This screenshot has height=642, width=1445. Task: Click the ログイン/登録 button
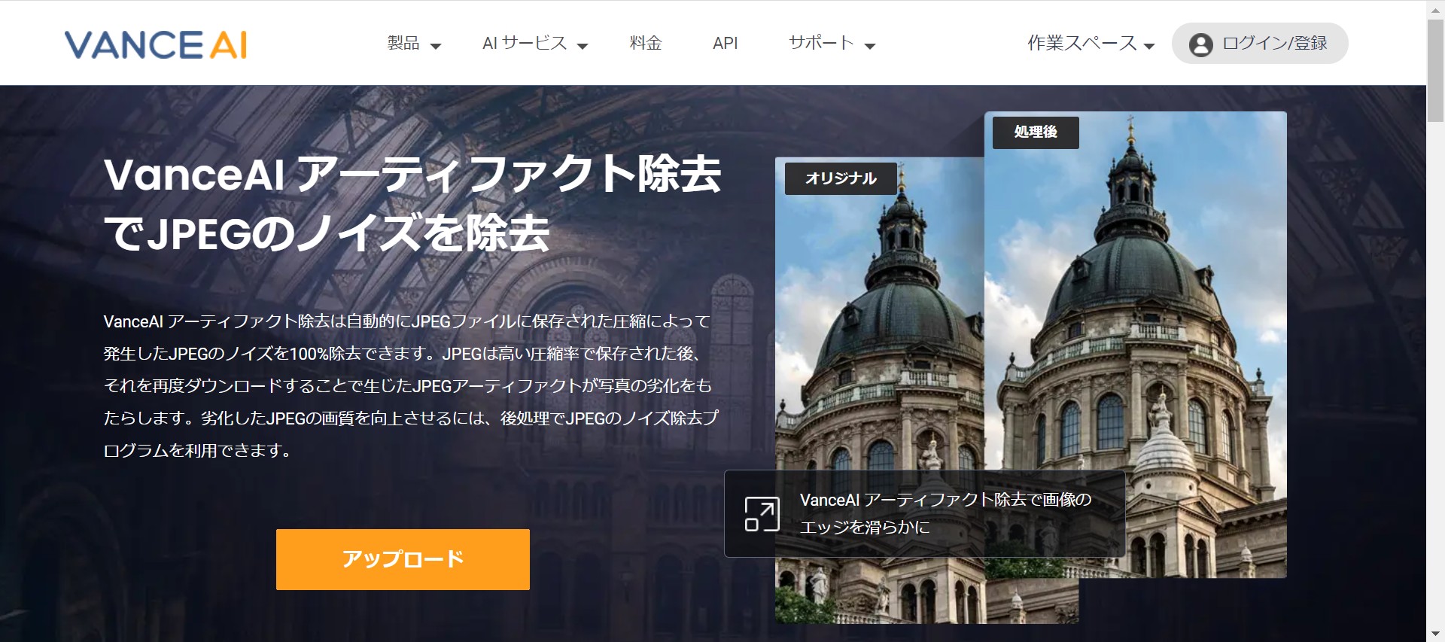1260,44
